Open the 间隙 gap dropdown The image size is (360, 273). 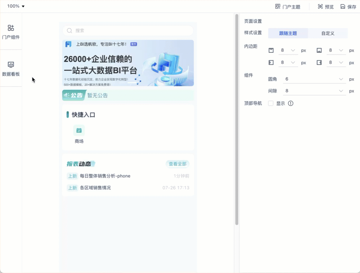coord(314,91)
